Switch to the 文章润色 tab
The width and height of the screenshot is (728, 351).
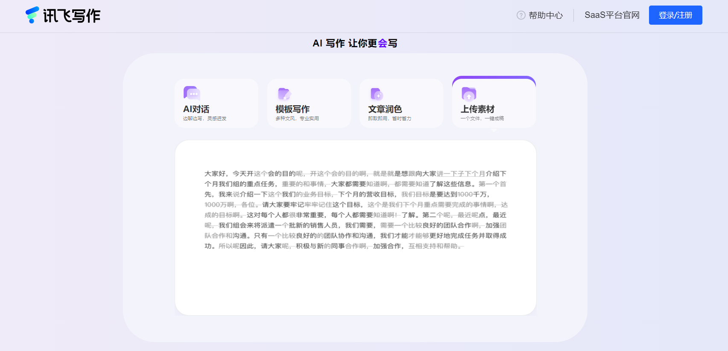[401, 103]
